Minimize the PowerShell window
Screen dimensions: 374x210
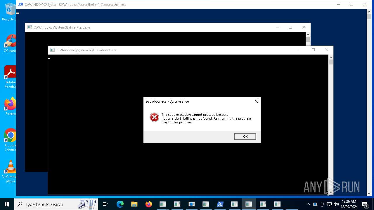[x=338, y=4]
